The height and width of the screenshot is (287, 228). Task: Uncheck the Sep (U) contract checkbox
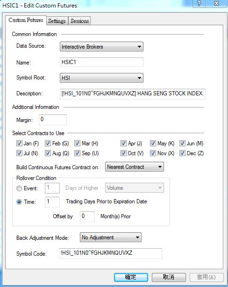pyautogui.click(x=77, y=153)
